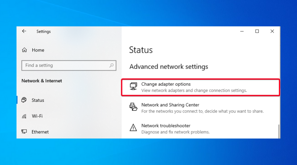This screenshot has width=297, height=165.
Task: Open the Home label in sidebar
Action: point(38,50)
